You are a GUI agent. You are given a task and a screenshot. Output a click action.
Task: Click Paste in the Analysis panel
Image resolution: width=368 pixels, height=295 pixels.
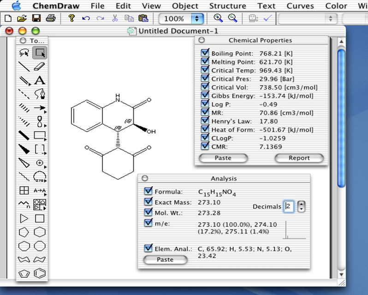coord(165,260)
